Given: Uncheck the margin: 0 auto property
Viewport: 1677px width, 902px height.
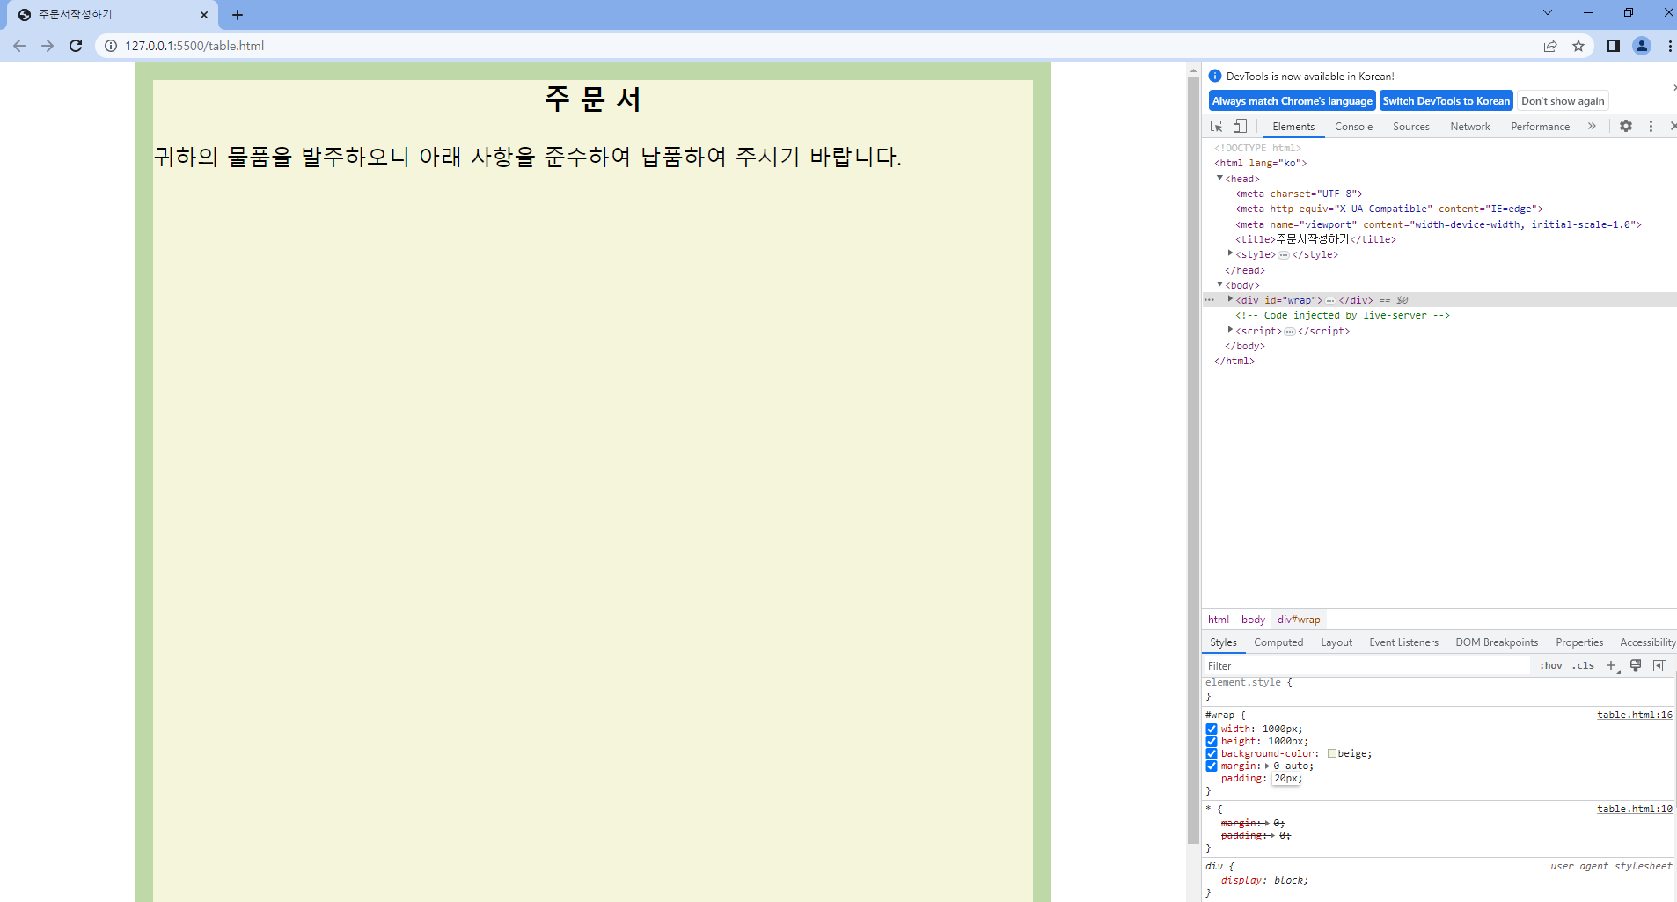Looking at the screenshot, I should (1212, 766).
